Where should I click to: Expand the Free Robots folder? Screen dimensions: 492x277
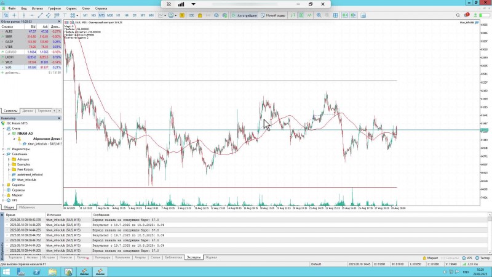tap(9, 169)
